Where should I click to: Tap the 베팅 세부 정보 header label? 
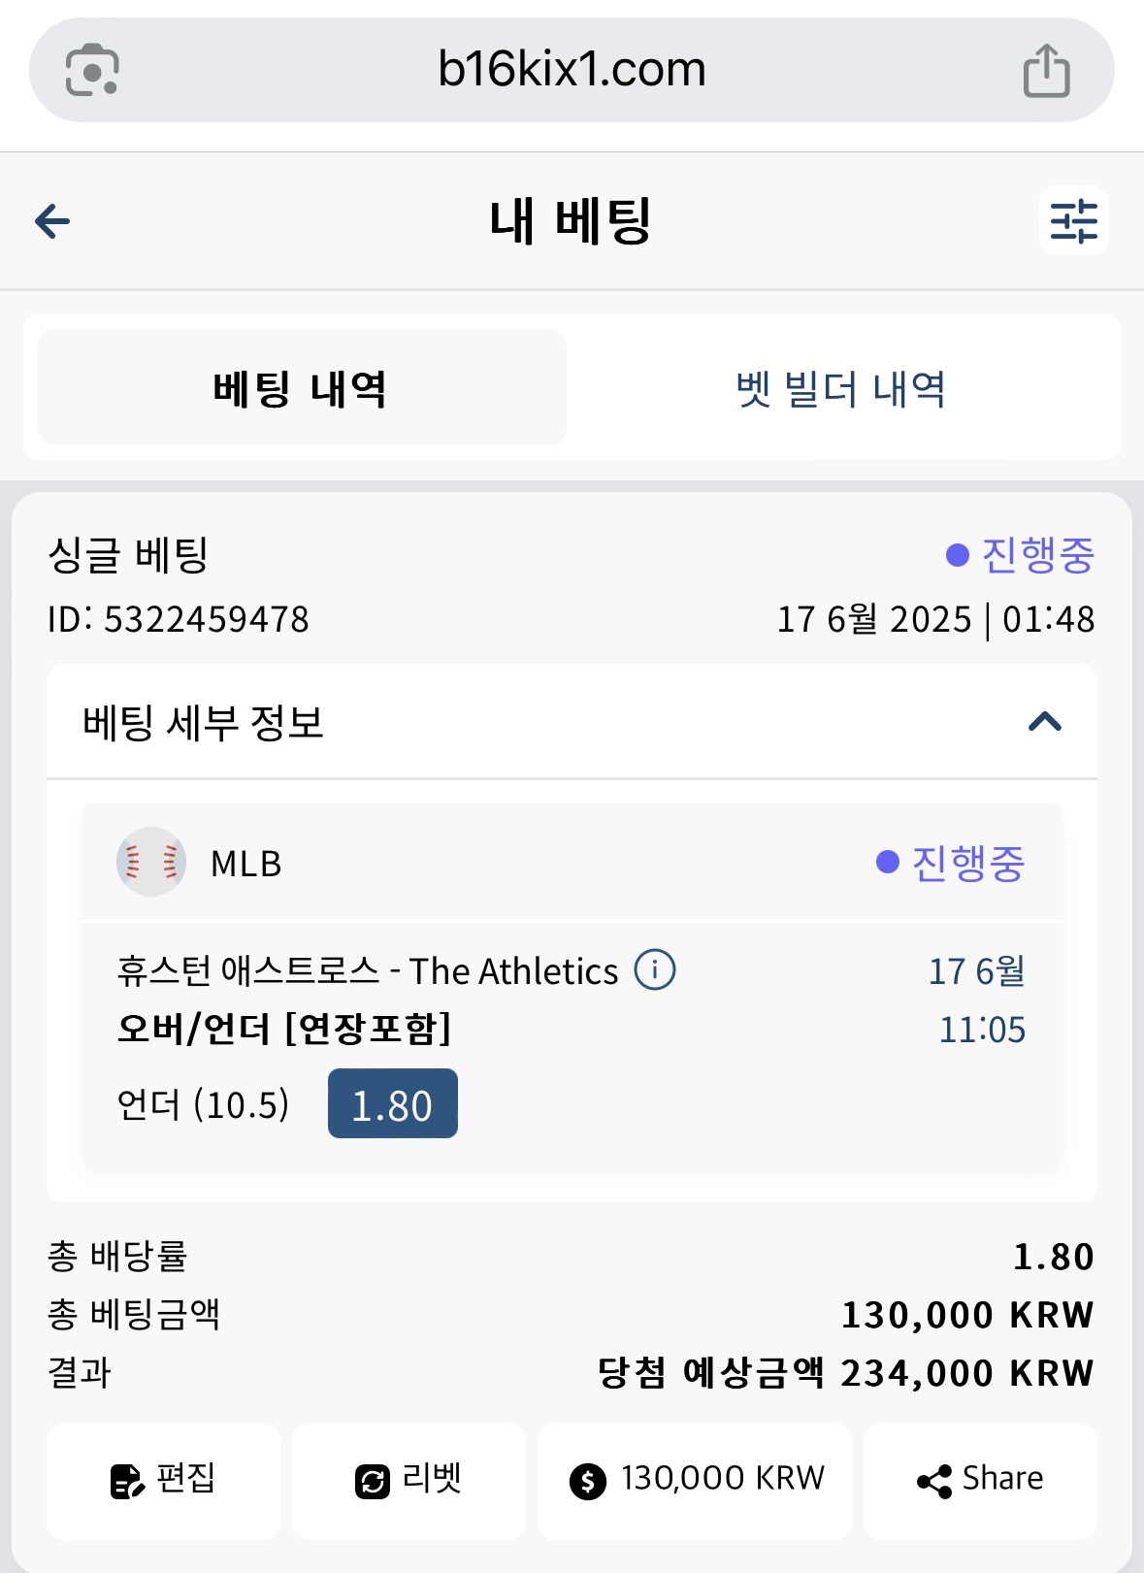pos(203,722)
